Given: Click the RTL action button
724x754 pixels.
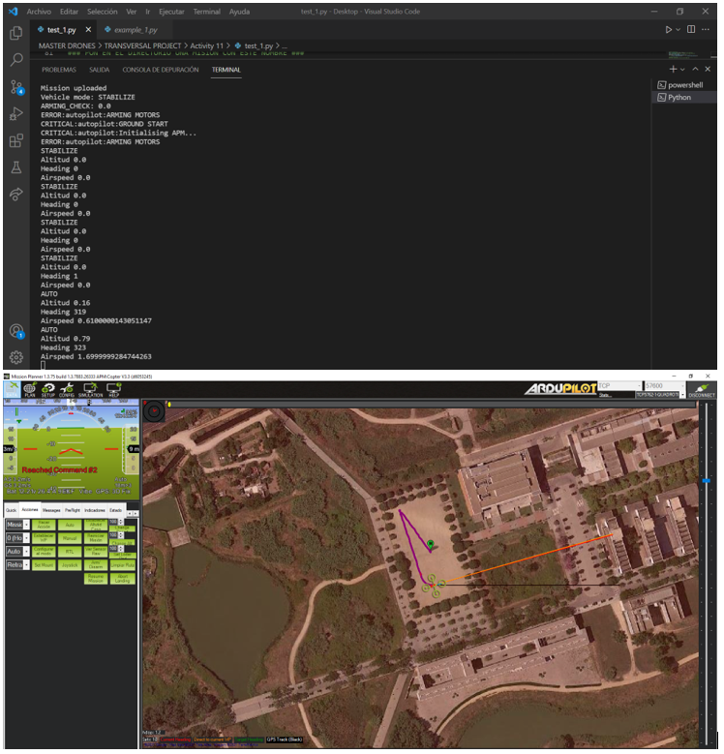Looking at the screenshot, I should (x=70, y=551).
